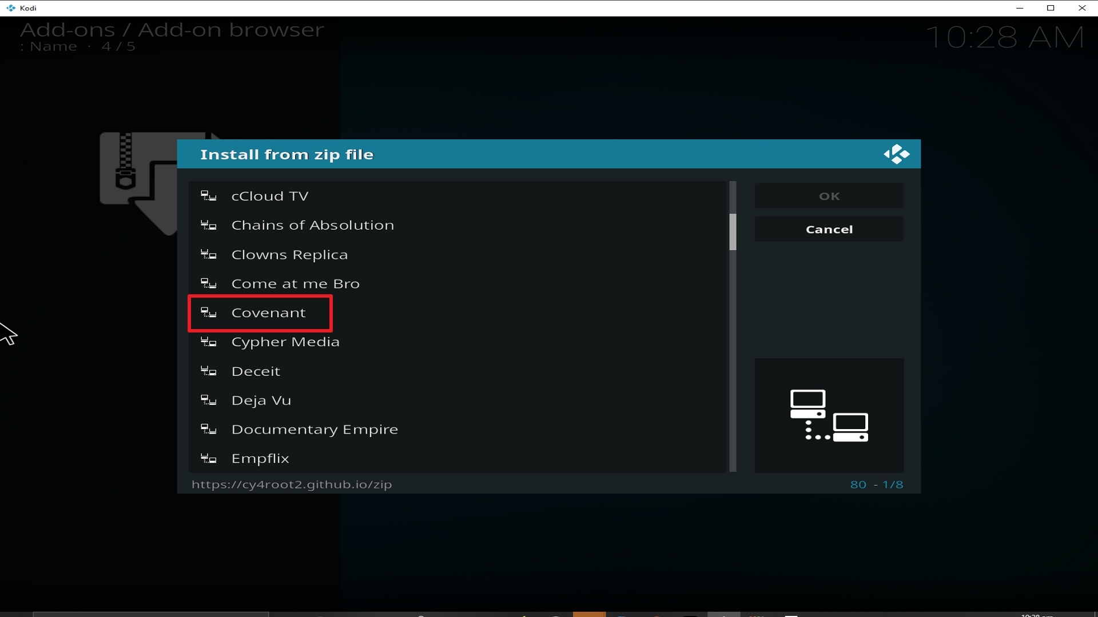Click the network icon beside Deceit
This screenshot has width=1098, height=617.
click(x=209, y=371)
